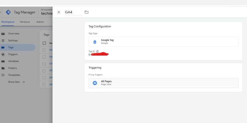
Task: Edit the GA4 tag name field
Action: [73, 12]
